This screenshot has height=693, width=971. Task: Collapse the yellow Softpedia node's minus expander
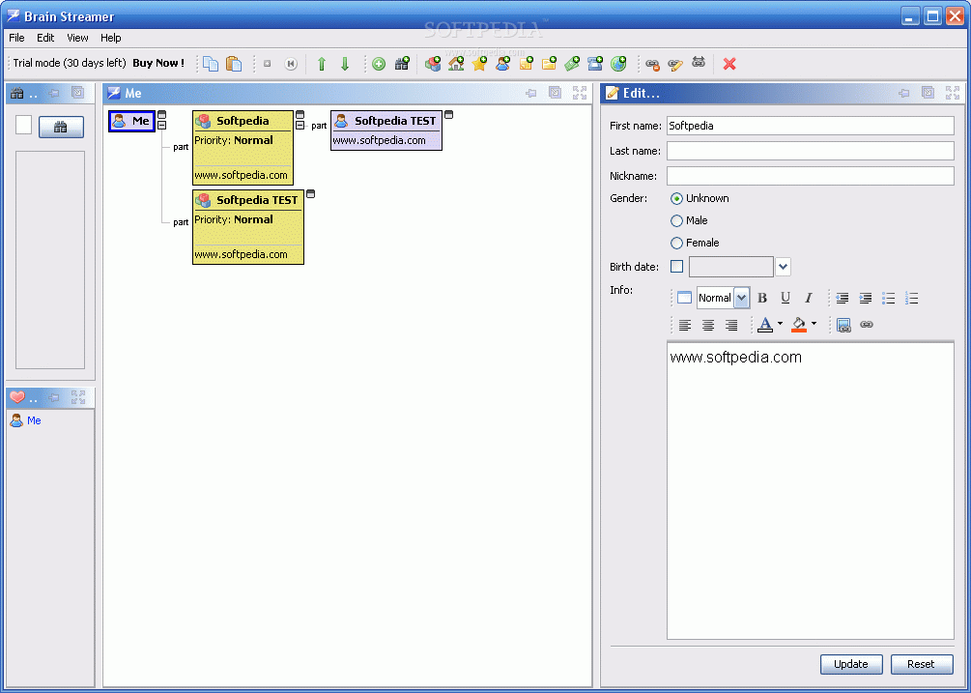pyautogui.click(x=300, y=125)
